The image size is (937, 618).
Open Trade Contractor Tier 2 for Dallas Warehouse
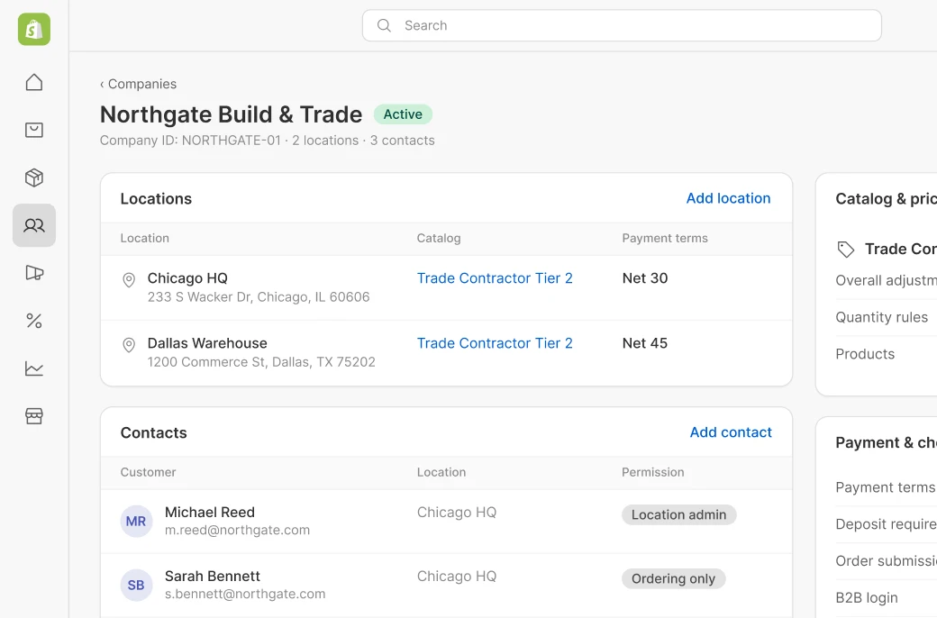point(495,343)
